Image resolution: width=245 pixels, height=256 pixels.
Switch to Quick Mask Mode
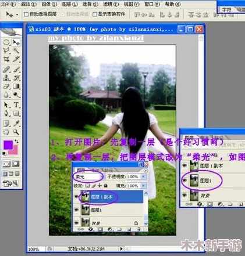coord(16,164)
